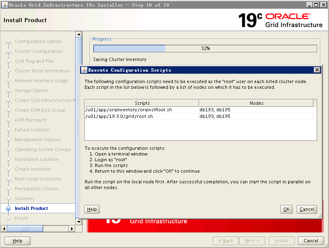Select Management Options step
The width and height of the screenshot is (329, 248).
(38, 140)
